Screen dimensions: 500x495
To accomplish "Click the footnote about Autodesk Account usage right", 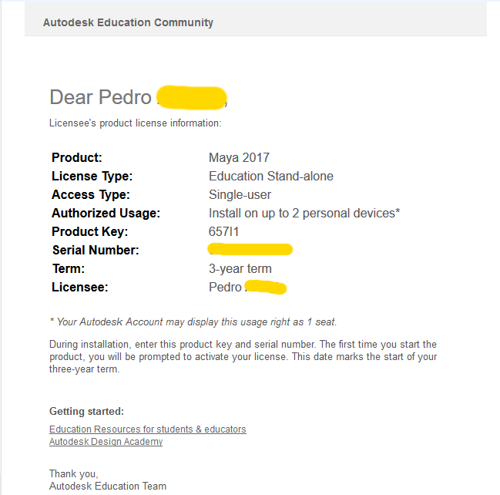I will coord(193,322).
